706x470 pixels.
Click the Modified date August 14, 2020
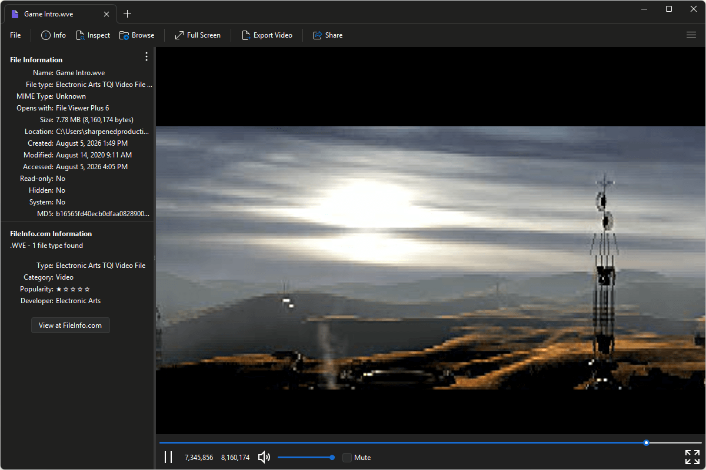tap(94, 155)
